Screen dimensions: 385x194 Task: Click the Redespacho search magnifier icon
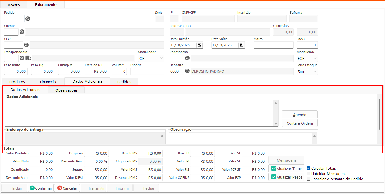point(187,58)
